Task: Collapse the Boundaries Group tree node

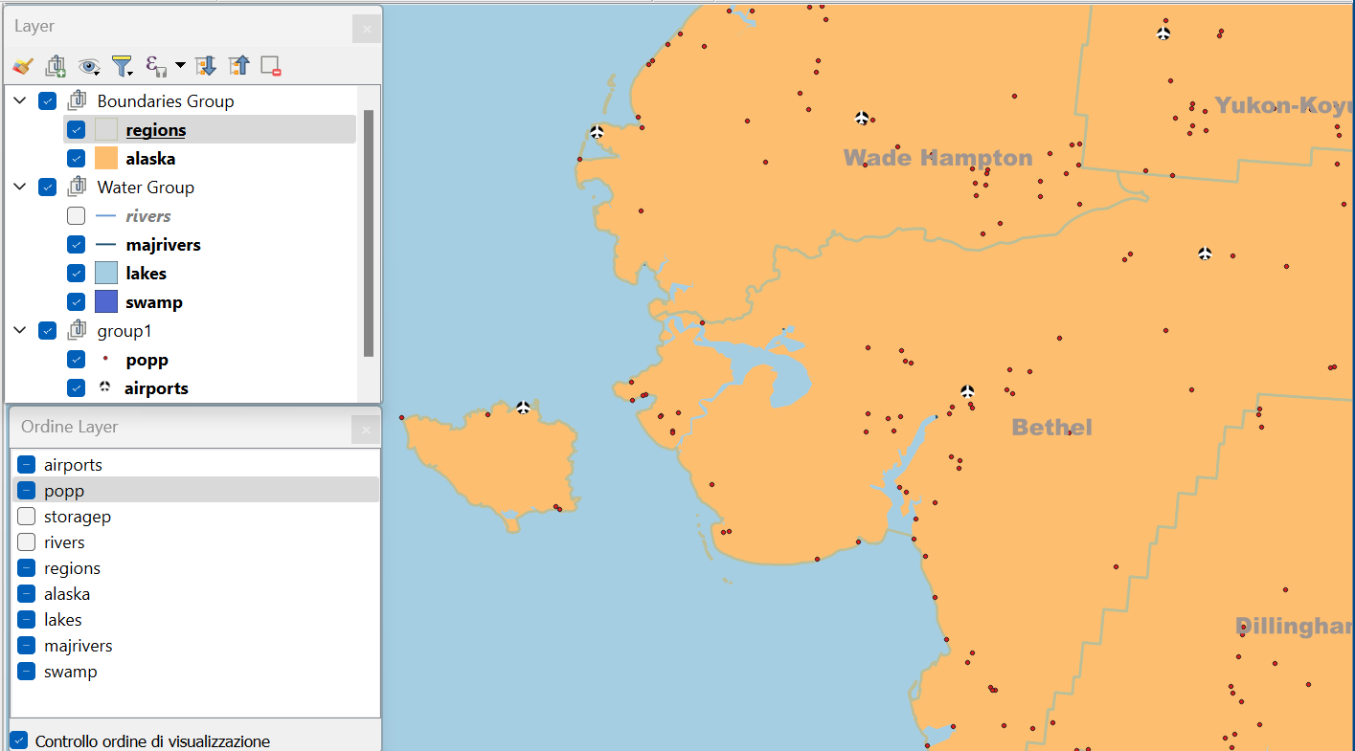Action: coord(20,100)
